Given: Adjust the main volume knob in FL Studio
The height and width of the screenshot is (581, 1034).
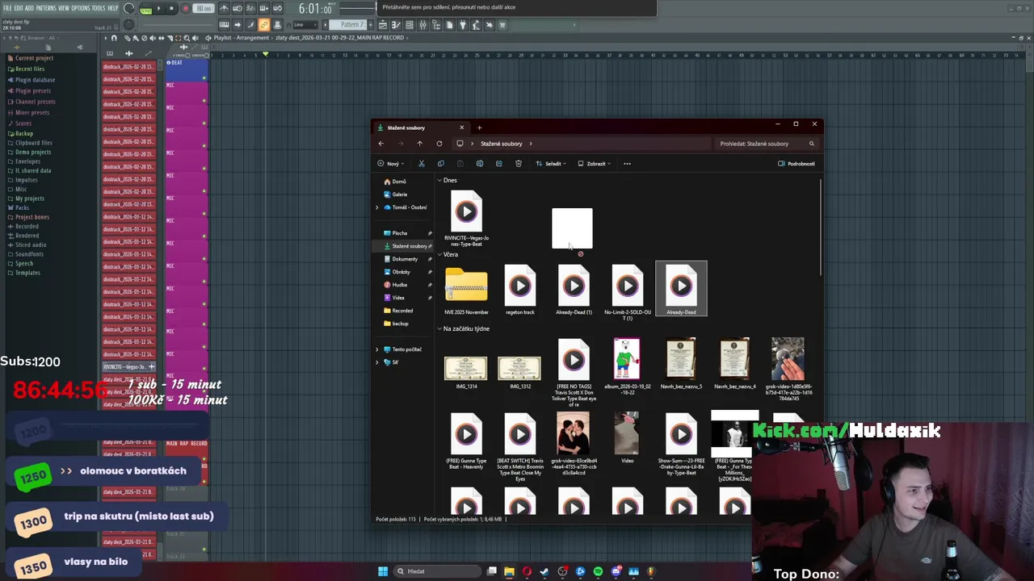Looking at the screenshot, I should click(129, 9).
